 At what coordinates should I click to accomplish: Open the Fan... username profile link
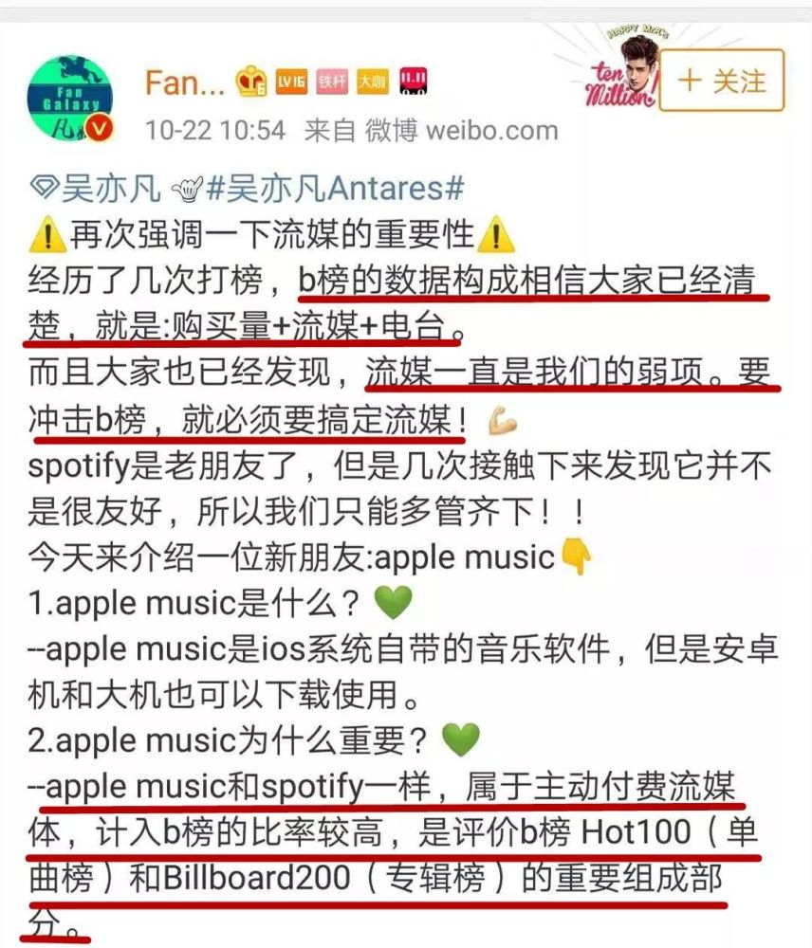pyautogui.click(x=185, y=82)
